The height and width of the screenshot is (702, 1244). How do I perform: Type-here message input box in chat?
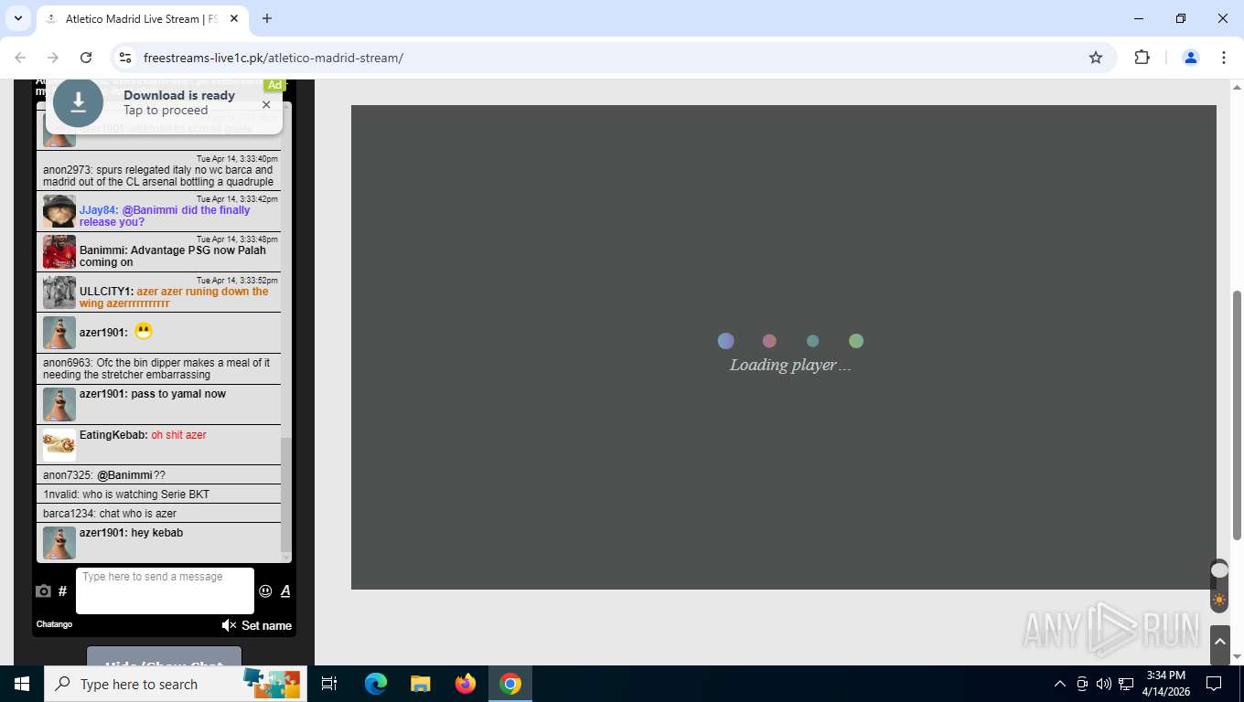165,590
